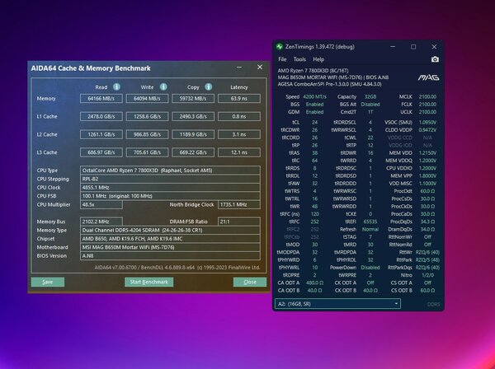Open the File menu in ZenTimings
Screen dimensions: 495x369
tap(282, 59)
